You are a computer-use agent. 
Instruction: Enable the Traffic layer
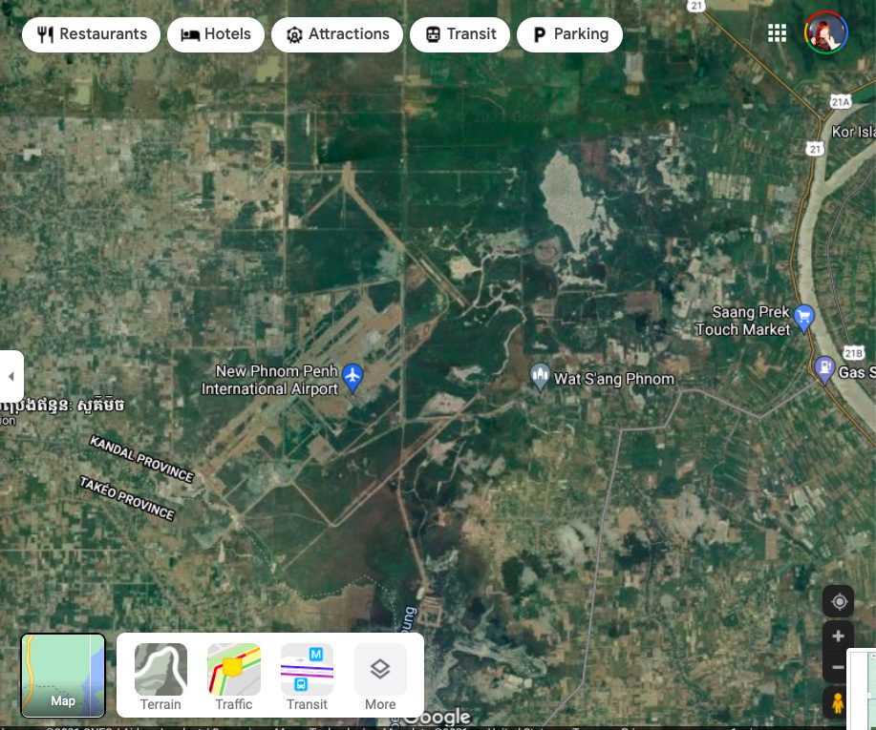tap(234, 677)
